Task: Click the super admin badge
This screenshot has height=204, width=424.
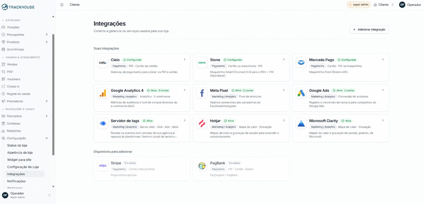Action: 359,5
